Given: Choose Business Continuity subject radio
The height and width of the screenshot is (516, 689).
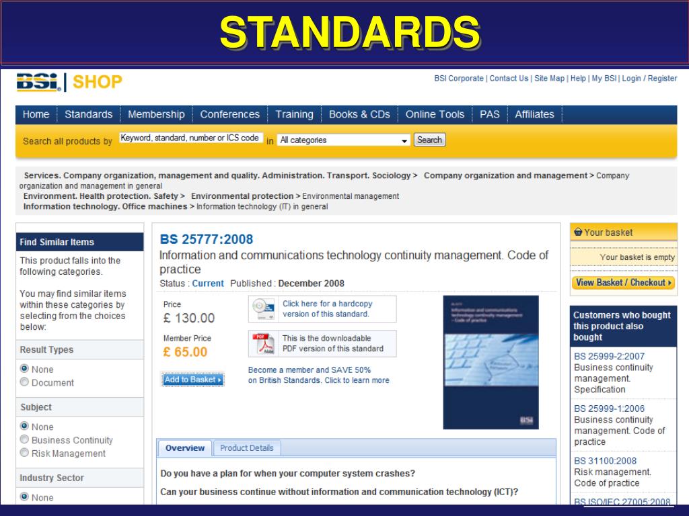Looking at the screenshot, I should pyautogui.click(x=24, y=439).
